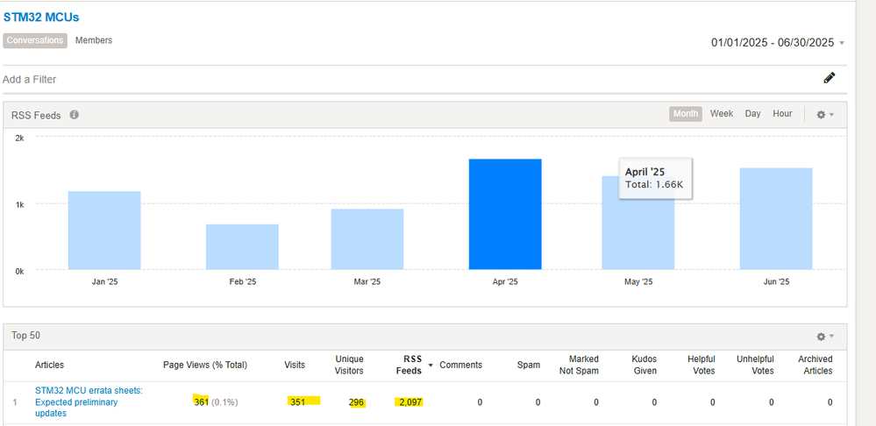Open the STM32 MCUs heading link
This screenshot has height=426, width=876.
tap(41, 18)
